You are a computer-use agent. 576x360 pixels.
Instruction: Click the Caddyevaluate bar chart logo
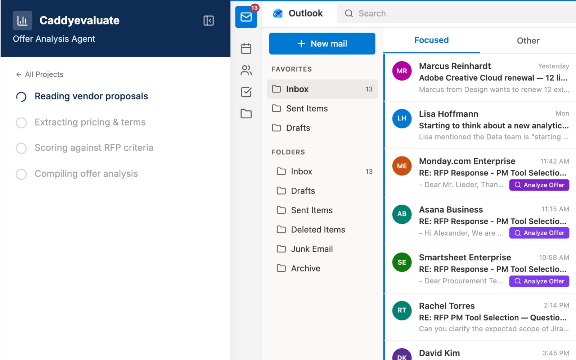click(22, 20)
